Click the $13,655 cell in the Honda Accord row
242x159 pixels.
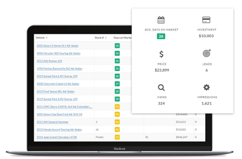[x=181, y=130]
